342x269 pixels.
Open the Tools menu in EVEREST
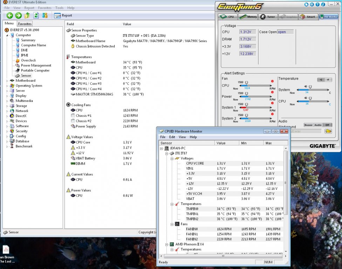coord(59,8)
